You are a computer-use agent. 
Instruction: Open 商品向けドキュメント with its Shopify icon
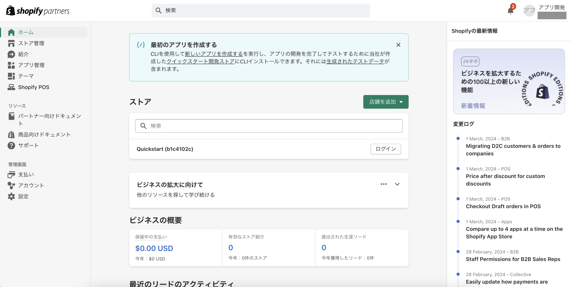click(11, 134)
